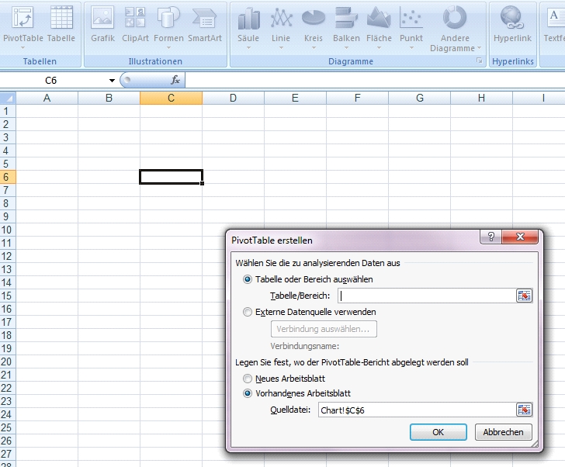Screen dimensions: 565x467
Task: Click the fx insert function icon
Action: 175,80
